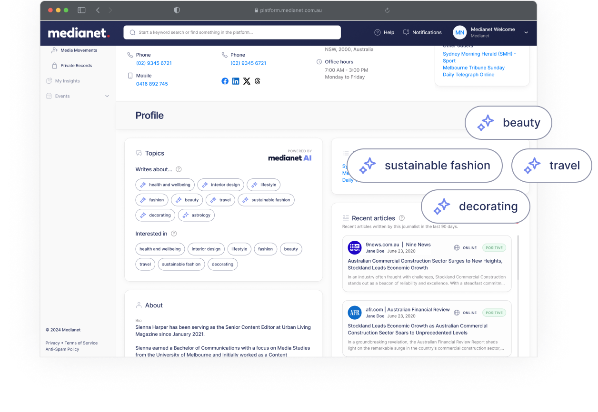Open the Notifications bell icon
Screen dimensions: 598x412
click(x=407, y=32)
